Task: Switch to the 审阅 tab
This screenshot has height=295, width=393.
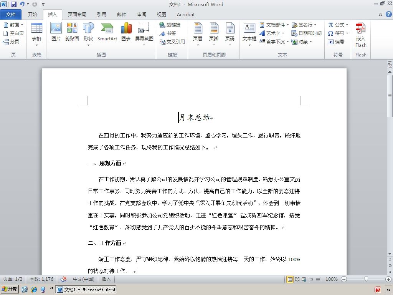Action: [142, 15]
